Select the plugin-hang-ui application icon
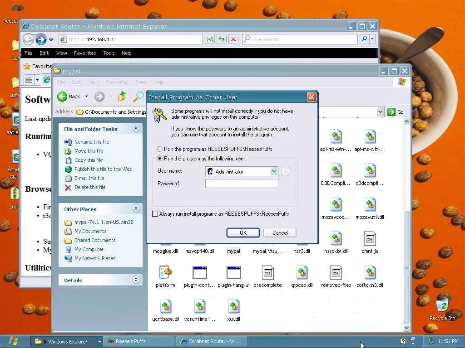Viewport: 465px width, 348px height. 234,272
